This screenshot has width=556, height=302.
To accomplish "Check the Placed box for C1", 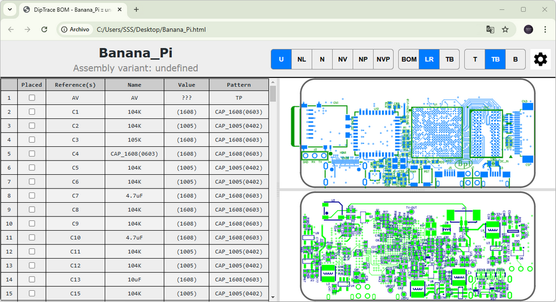I will 32,112.
